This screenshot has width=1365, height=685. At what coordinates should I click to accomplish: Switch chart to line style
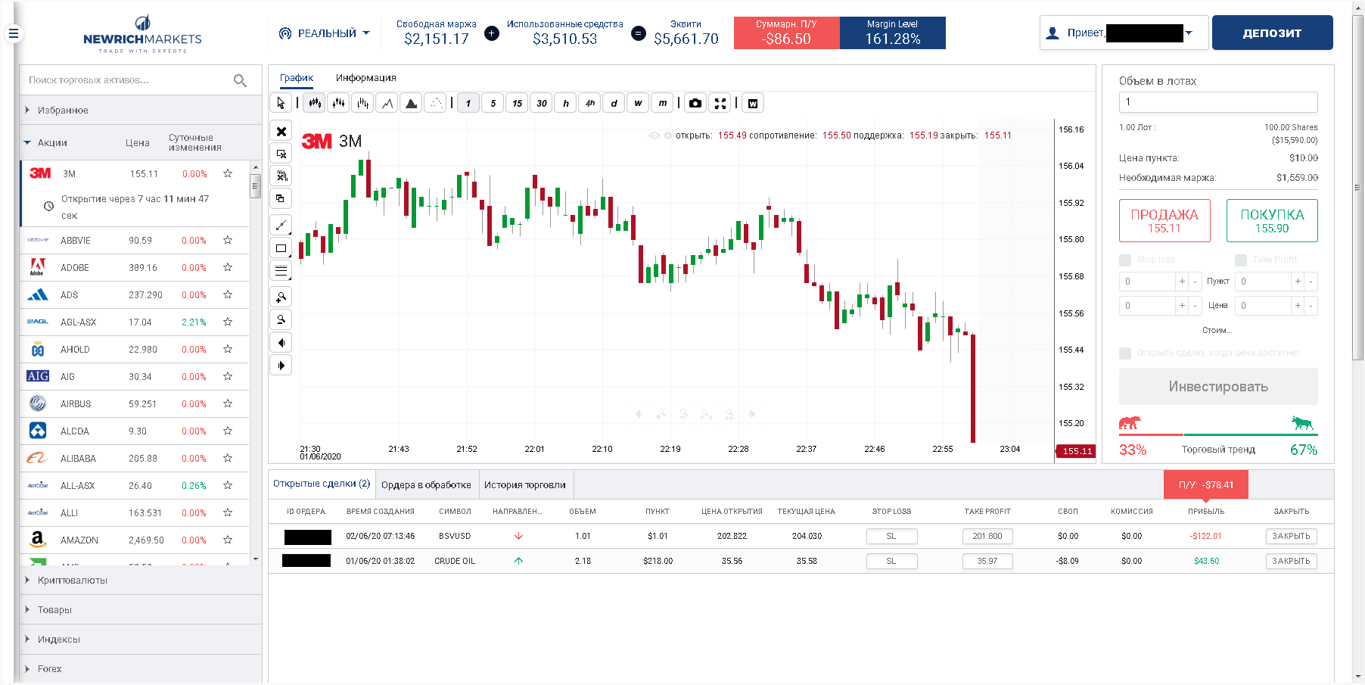point(387,103)
